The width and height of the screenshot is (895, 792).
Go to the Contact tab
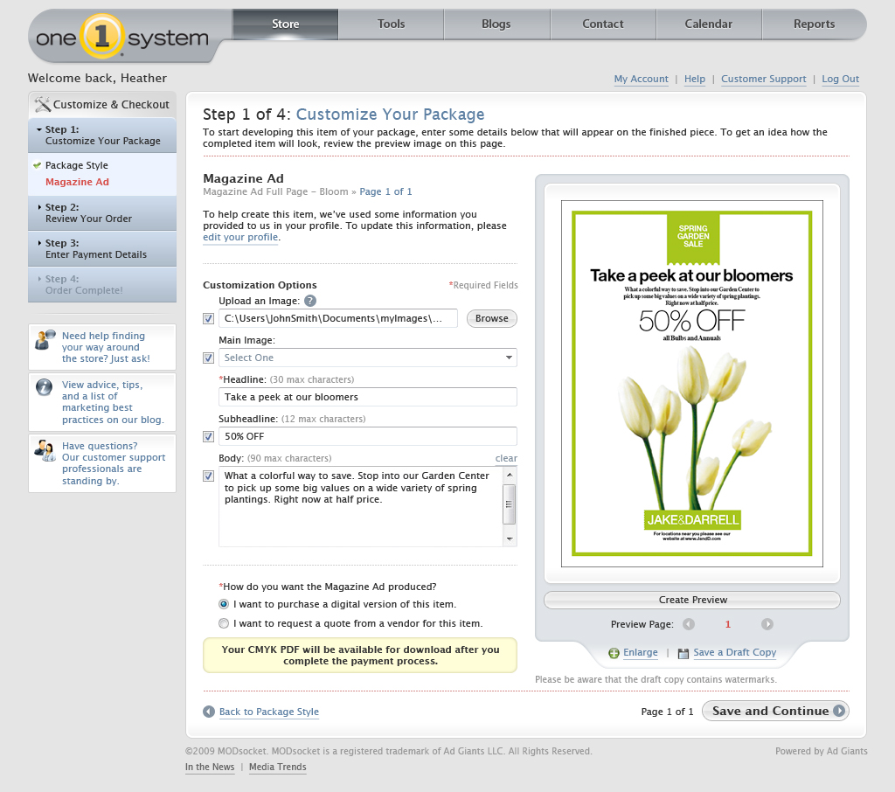(x=603, y=24)
